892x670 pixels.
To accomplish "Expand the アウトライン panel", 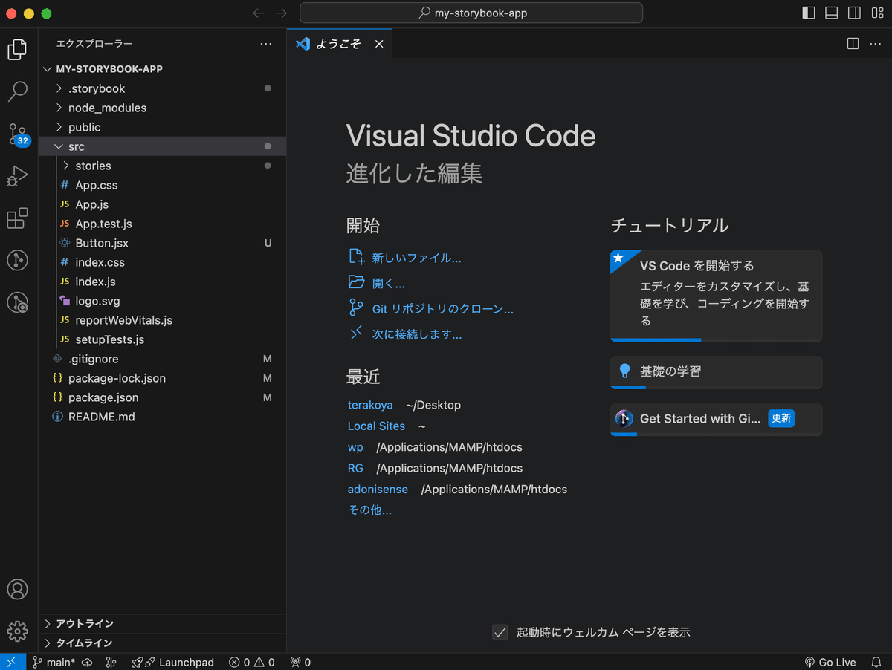I will pyautogui.click(x=162, y=624).
